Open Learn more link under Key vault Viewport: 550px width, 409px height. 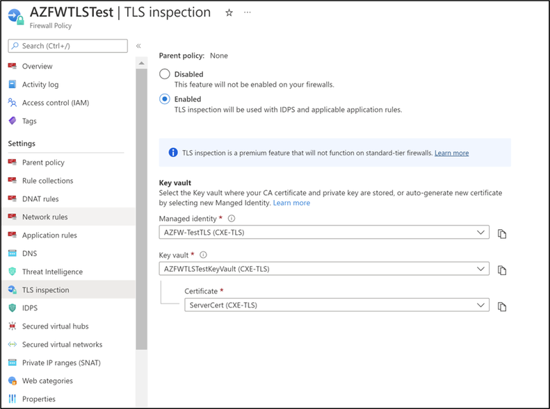coord(291,203)
